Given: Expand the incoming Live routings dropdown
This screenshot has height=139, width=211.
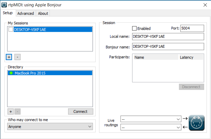Looking at the screenshot, I should (151, 127).
